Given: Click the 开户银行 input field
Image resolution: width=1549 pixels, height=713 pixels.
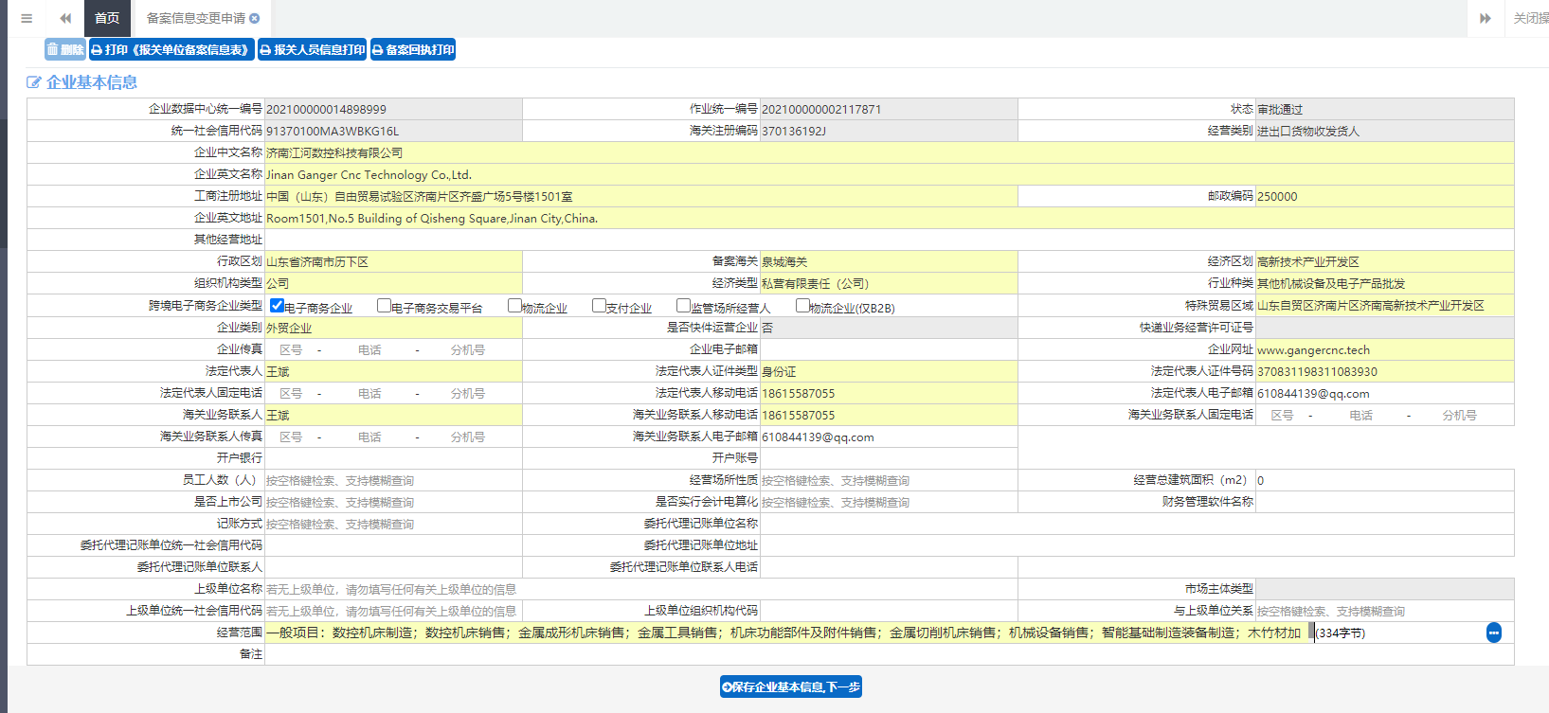Looking at the screenshot, I should (x=393, y=458).
